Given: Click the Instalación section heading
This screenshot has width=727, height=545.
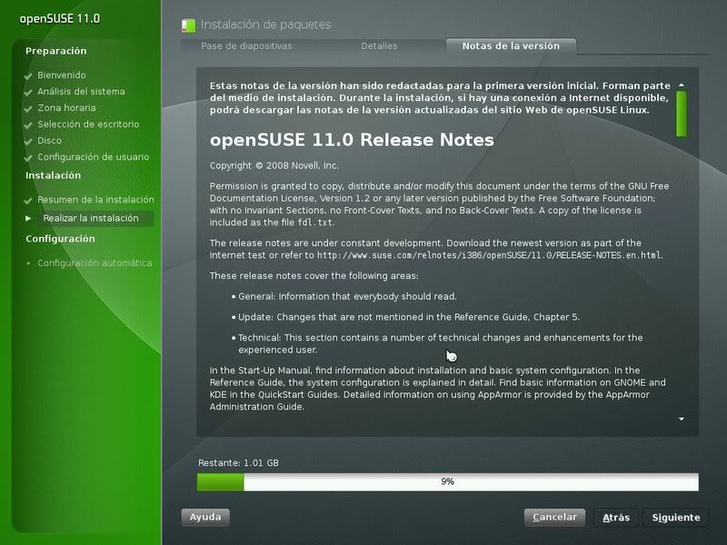Looking at the screenshot, I should pos(53,175).
